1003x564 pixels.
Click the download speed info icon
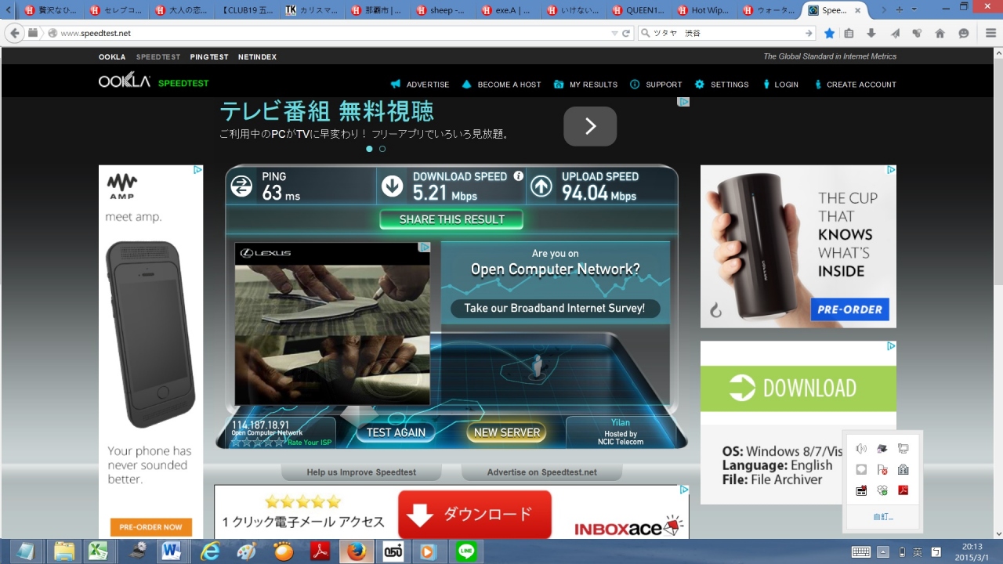(x=518, y=176)
